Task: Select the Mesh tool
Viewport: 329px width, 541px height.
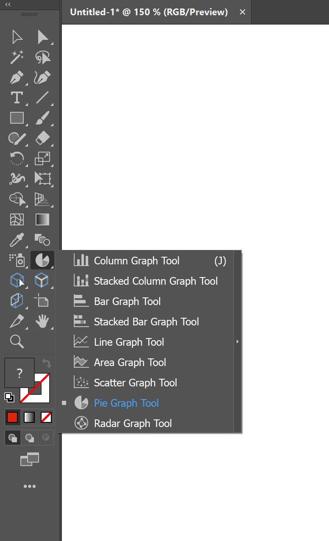Action: (x=17, y=219)
